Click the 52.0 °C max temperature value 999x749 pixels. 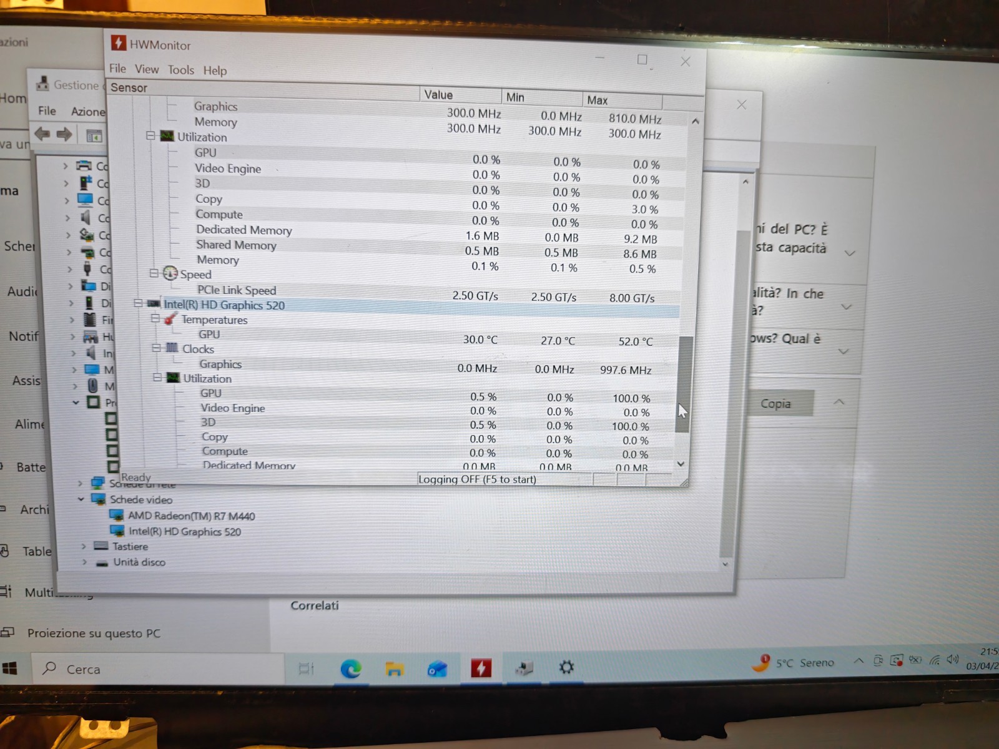click(636, 341)
